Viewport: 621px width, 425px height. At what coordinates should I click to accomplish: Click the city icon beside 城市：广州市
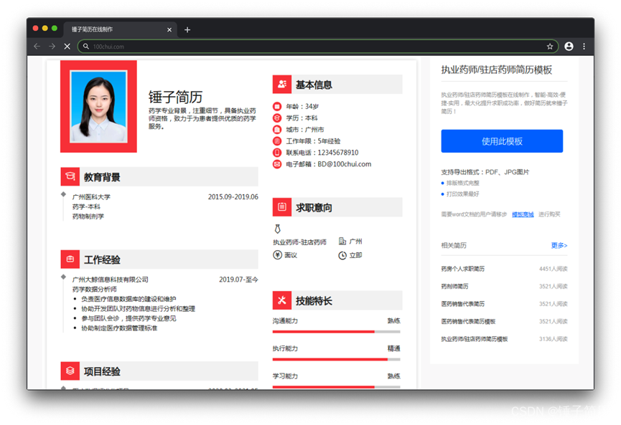click(x=277, y=129)
